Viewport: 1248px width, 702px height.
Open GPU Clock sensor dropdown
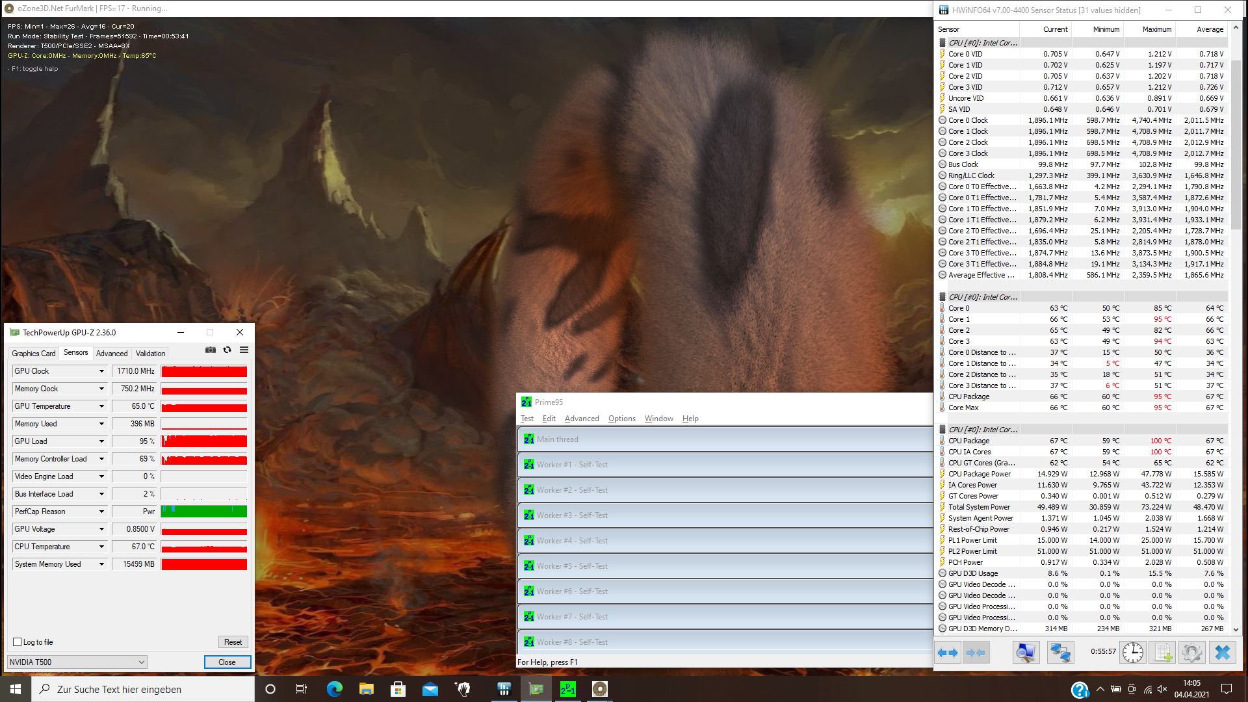coord(101,371)
